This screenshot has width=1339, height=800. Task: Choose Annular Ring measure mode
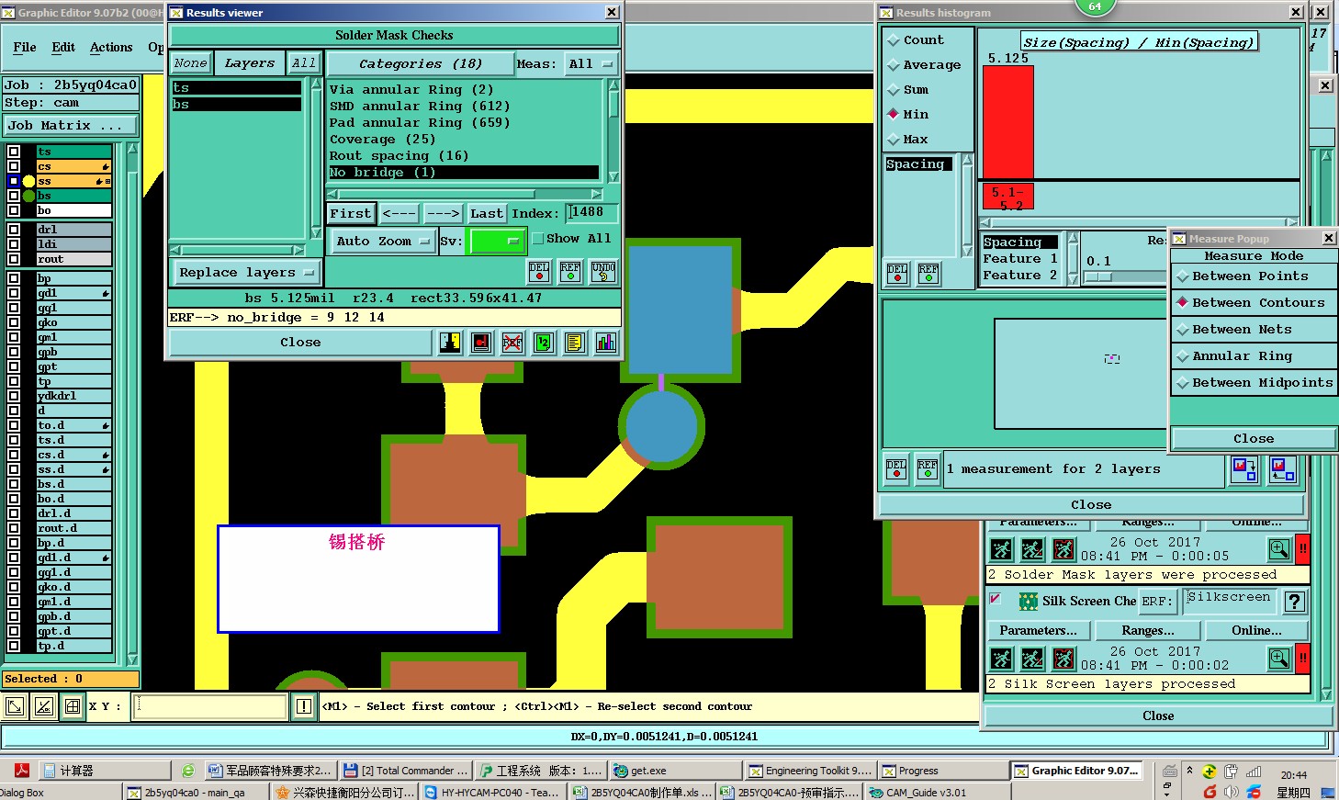coord(1254,356)
